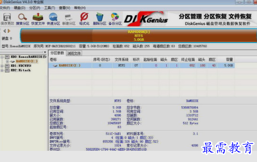Click NTFS cell in the partition row
The height and width of the screenshot is (162, 257).
[122, 66]
